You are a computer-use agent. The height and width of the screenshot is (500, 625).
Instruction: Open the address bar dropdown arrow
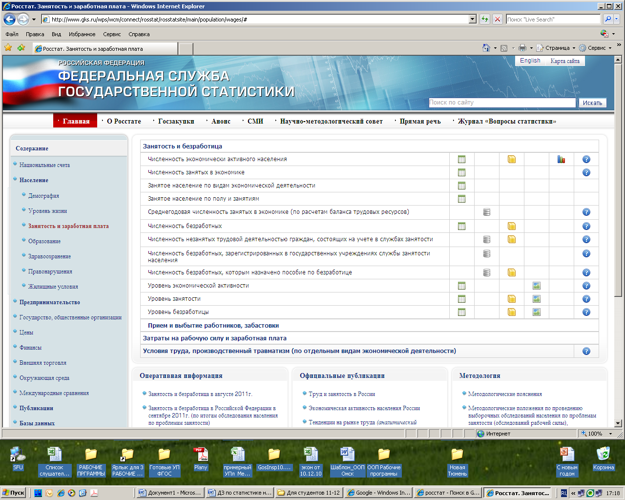[x=472, y=19]
